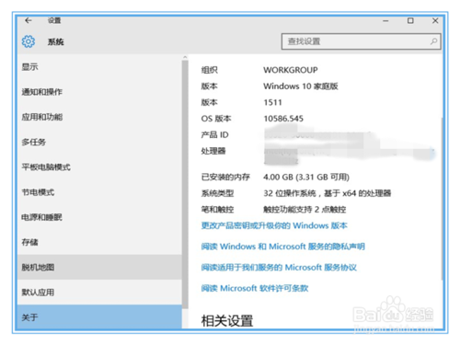Select 通知和操作 in the sidebar
The image size is (460, 345).
pos(99,92)
